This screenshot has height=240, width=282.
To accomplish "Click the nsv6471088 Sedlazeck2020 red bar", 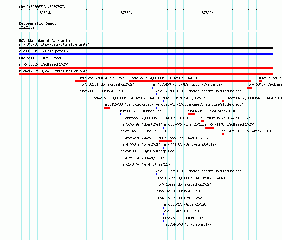I will click(x=80, y=81).
